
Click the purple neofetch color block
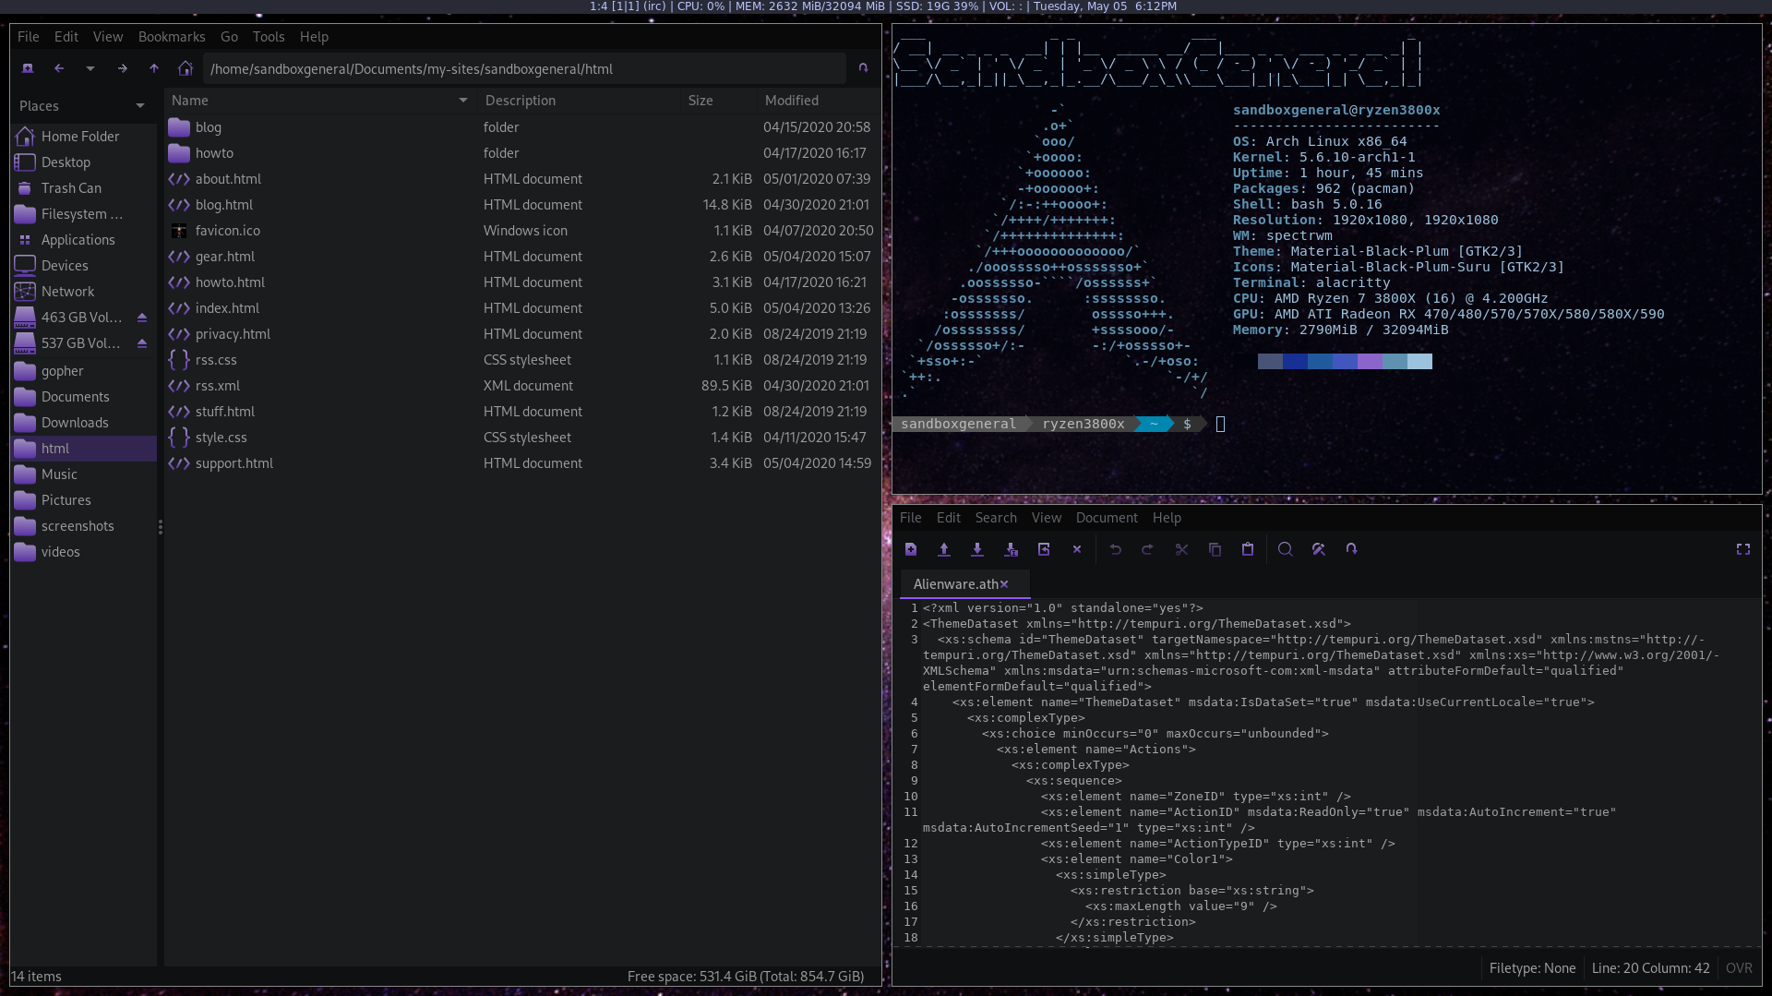pos(1370,361)
